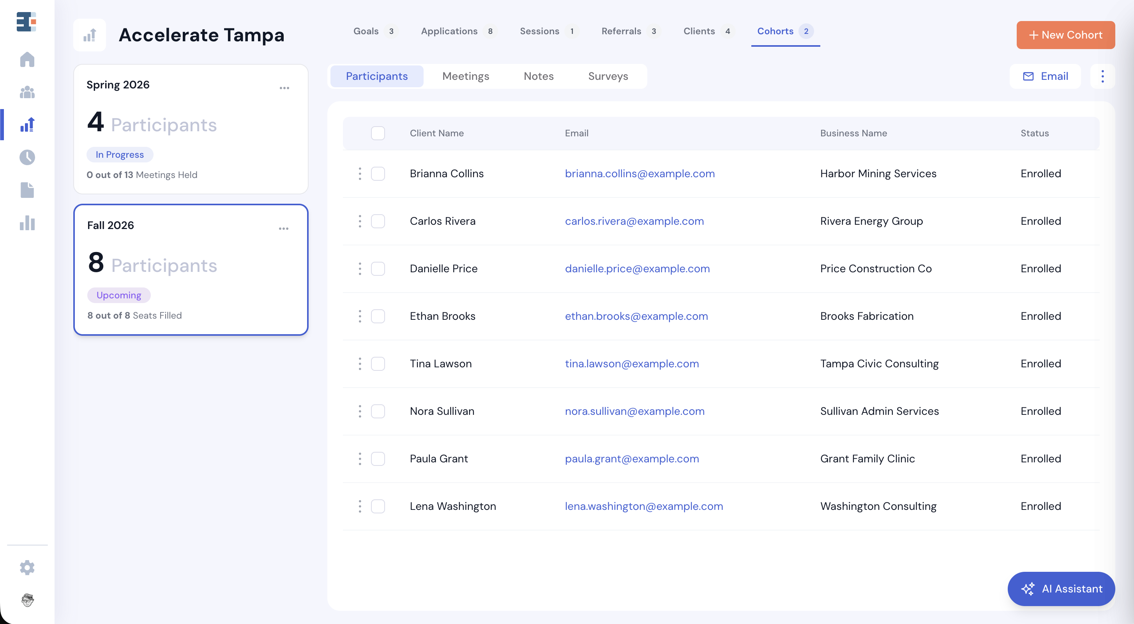
Task: Open the document icon in sidebar
Action: point(27,190)
